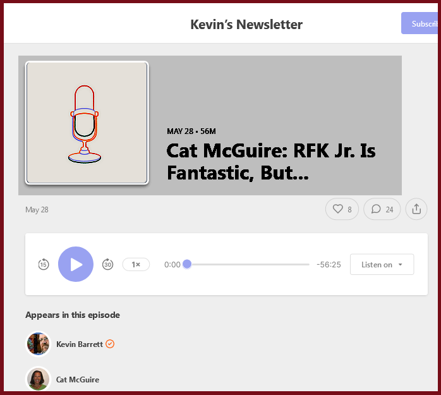Open Kevin's Newsletter home title
Screen dimensions: 441x395
pyautogui.click(x=246, y=25)
